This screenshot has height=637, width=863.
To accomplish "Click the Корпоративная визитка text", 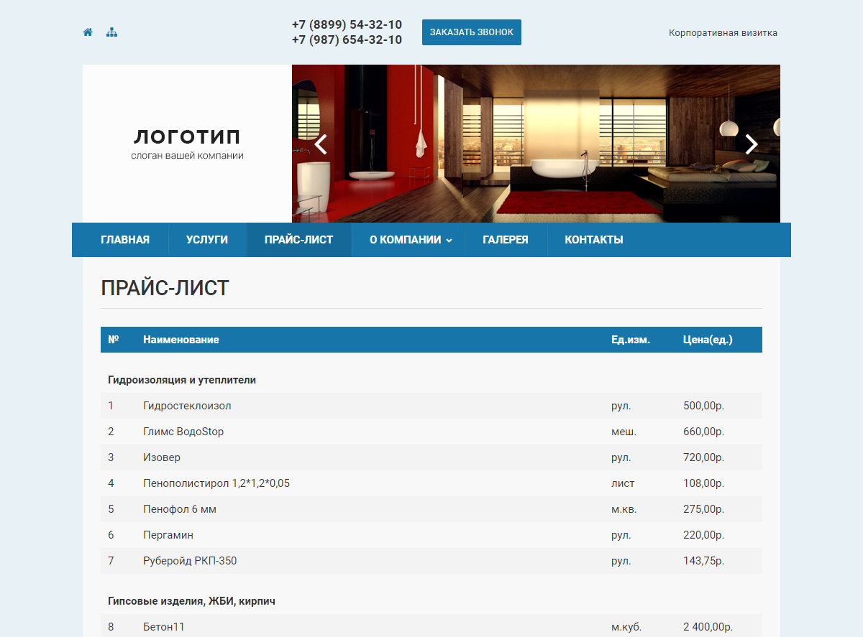I will pyautogui.click(x=723, y=33).
